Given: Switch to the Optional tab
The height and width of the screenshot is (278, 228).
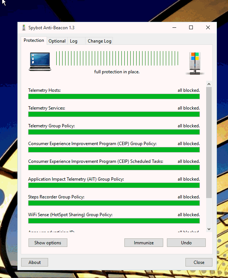Looking at the screenshot, I should [x=57, y=41].
